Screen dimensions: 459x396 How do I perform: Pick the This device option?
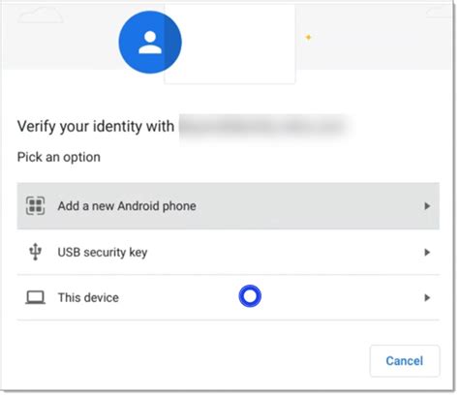(x=229, y=297)
